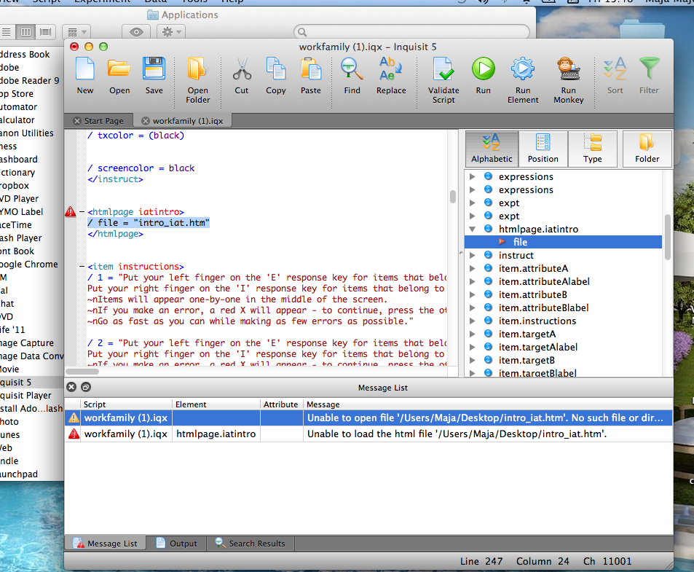Open Finder arrange-by dropdown

[76, 32]
